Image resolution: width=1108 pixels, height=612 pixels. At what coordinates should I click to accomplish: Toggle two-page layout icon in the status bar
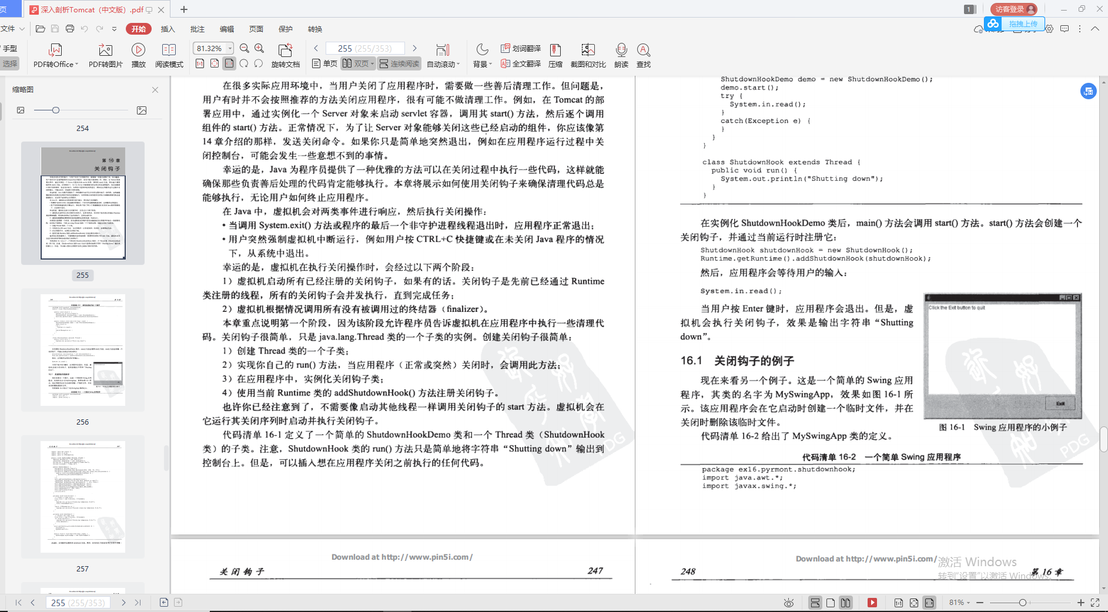point(845,603)
